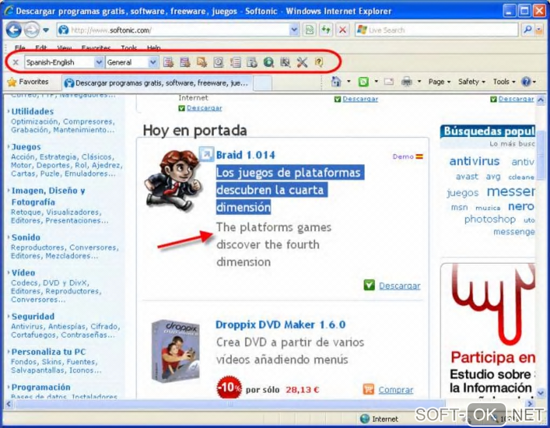
Task: Open the Seguridad category link
Action: pyautogui.click(x=33, y=317)
